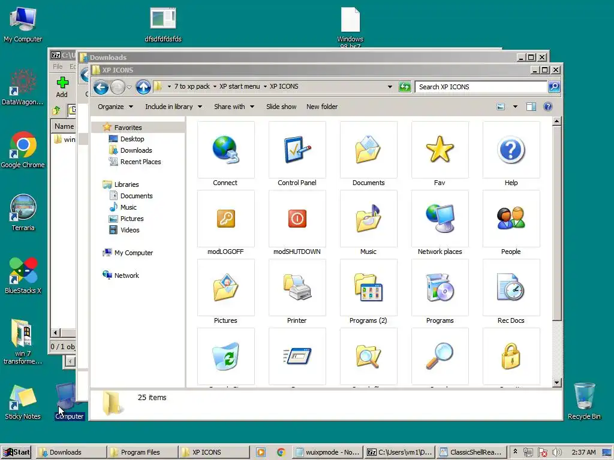Click Chrome icon on taskbar
The image size is (614, 460).
pyautogui.click(x=281, y=452)
